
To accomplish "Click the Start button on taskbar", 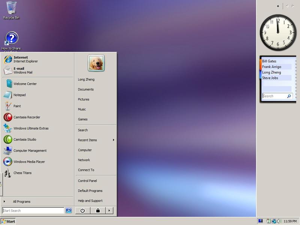I will [8, 221].
